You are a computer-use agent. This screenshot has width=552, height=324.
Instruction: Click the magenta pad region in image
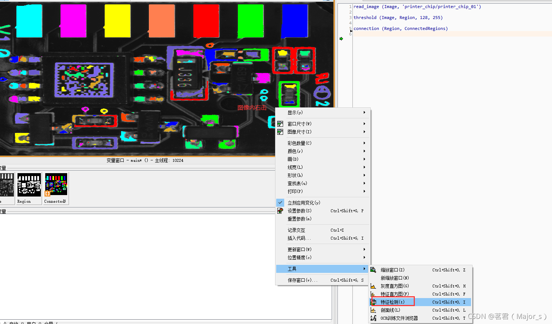73,20
